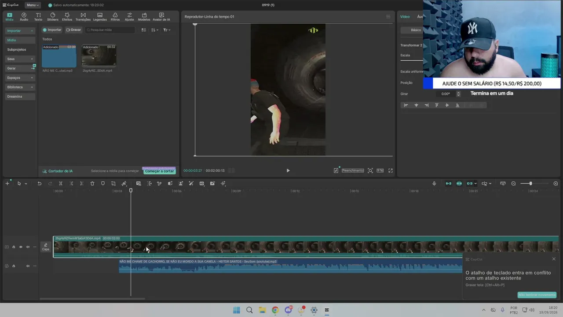Image resolution: width=563 pixels, height=317 pixels.
Task: Click the undo arrow in timeline toolbar
Action: (39, 184)
